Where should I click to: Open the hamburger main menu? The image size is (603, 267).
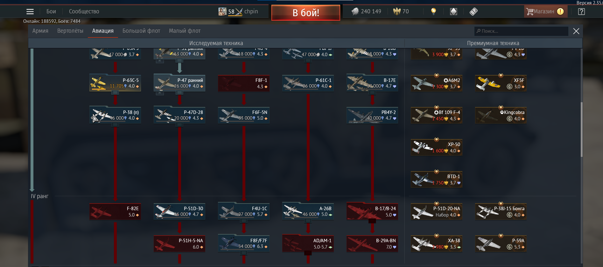point(30,12)
